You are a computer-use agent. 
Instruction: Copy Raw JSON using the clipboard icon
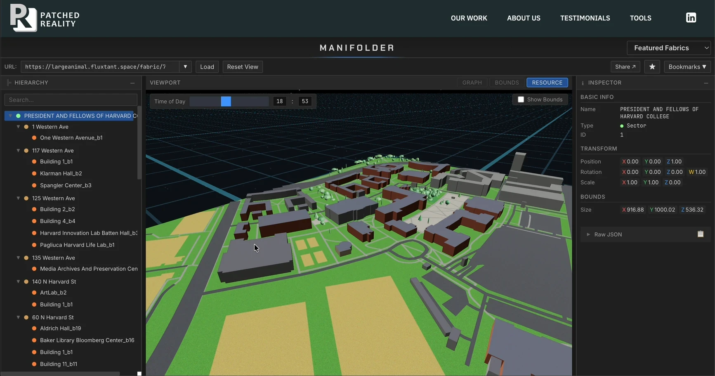[701, 234]
